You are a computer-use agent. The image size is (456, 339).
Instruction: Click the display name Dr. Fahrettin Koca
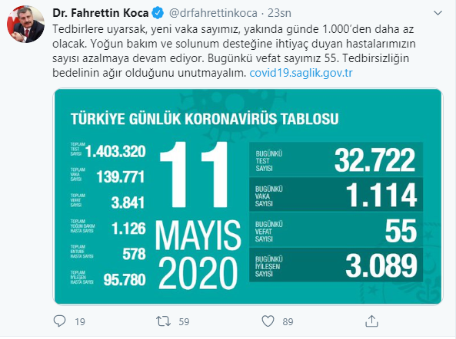101,13
